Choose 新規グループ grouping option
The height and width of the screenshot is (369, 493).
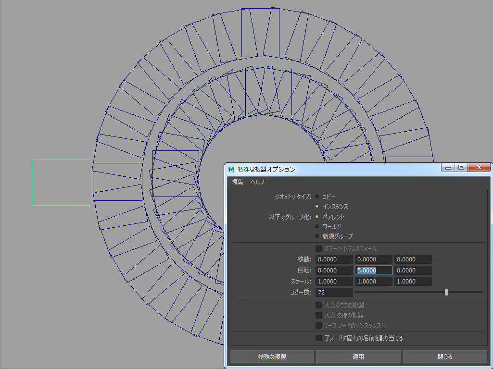[x=317, y=236]
